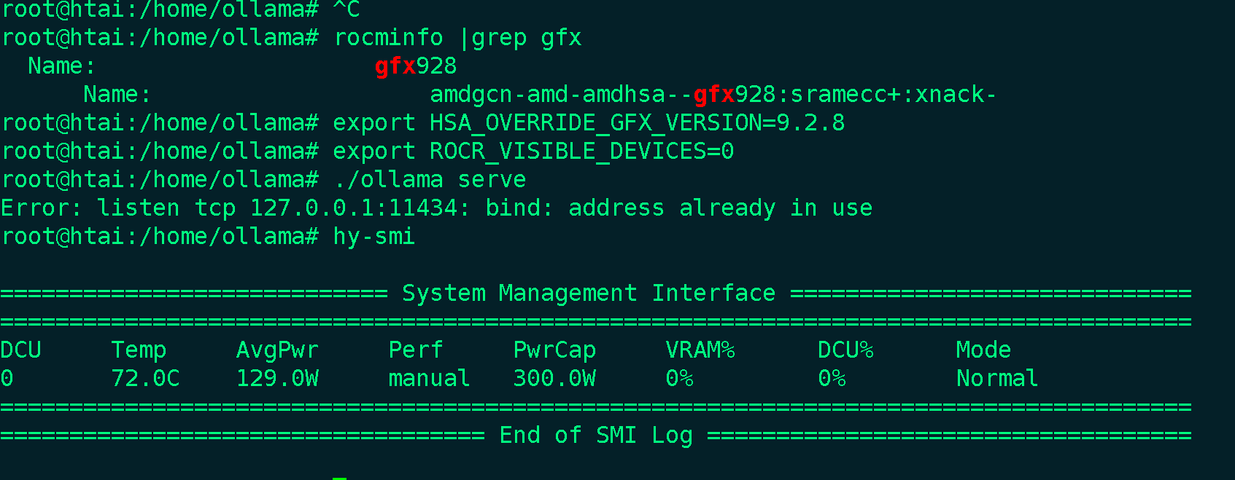Click the './ollama serve' command text
This screenshot has width=1235, height=480.
pos(430,180)
